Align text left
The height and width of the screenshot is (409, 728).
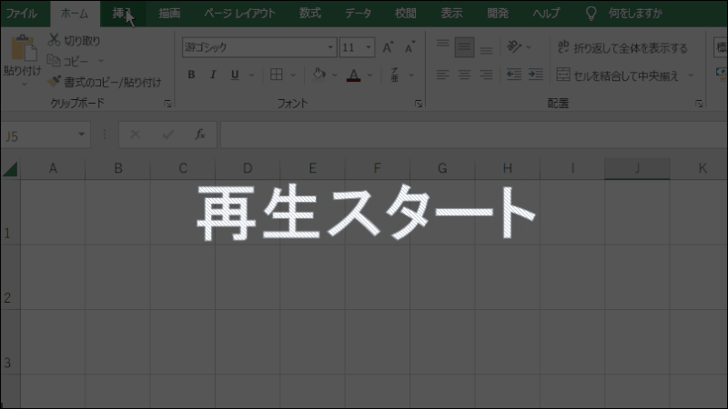coord(442,75)
